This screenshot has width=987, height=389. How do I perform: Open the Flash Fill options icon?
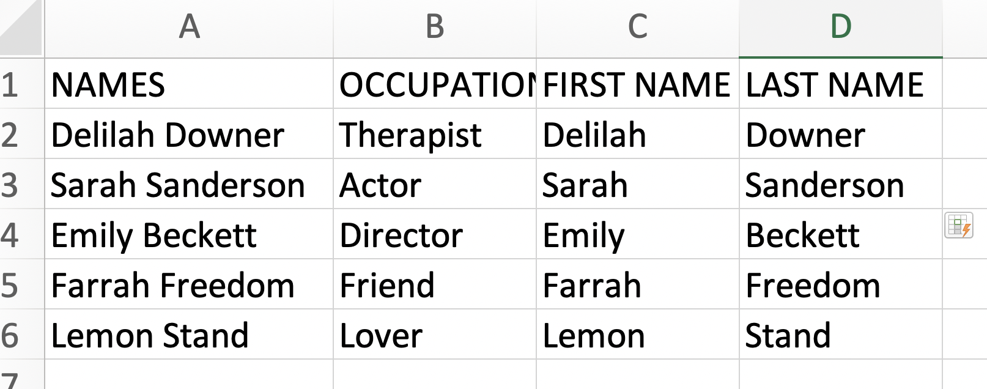point(958,225)
